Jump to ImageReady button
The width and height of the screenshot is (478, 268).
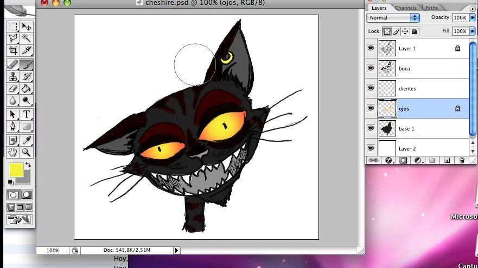pyautogui.click(x=20, y=220)
